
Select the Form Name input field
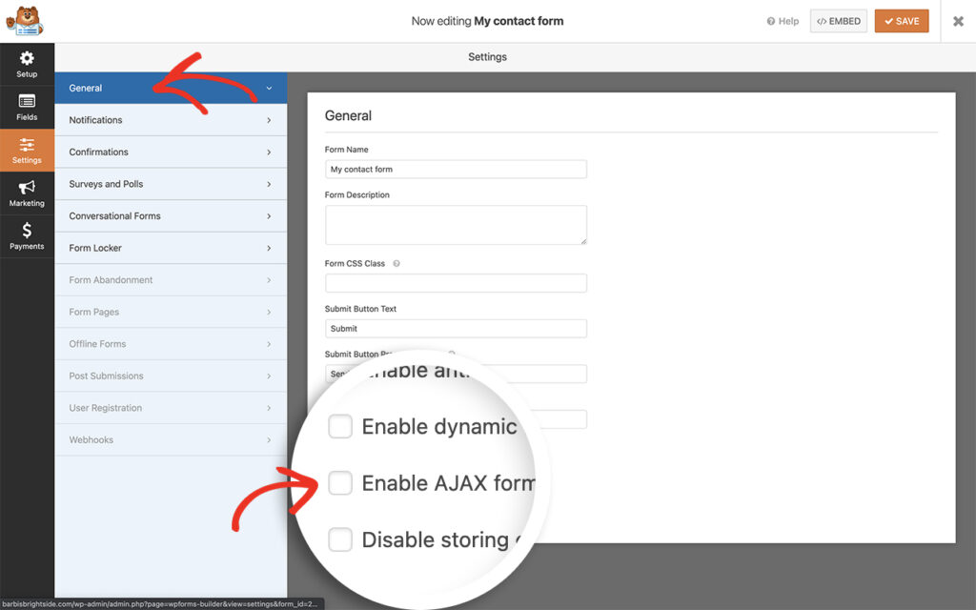point(456,169)
